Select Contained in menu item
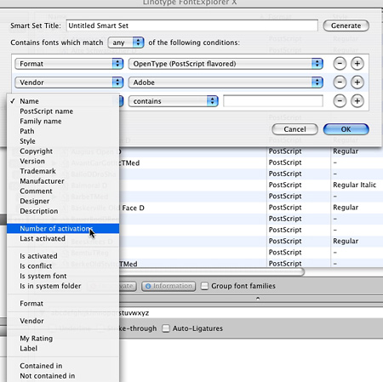 pos(63,366)
